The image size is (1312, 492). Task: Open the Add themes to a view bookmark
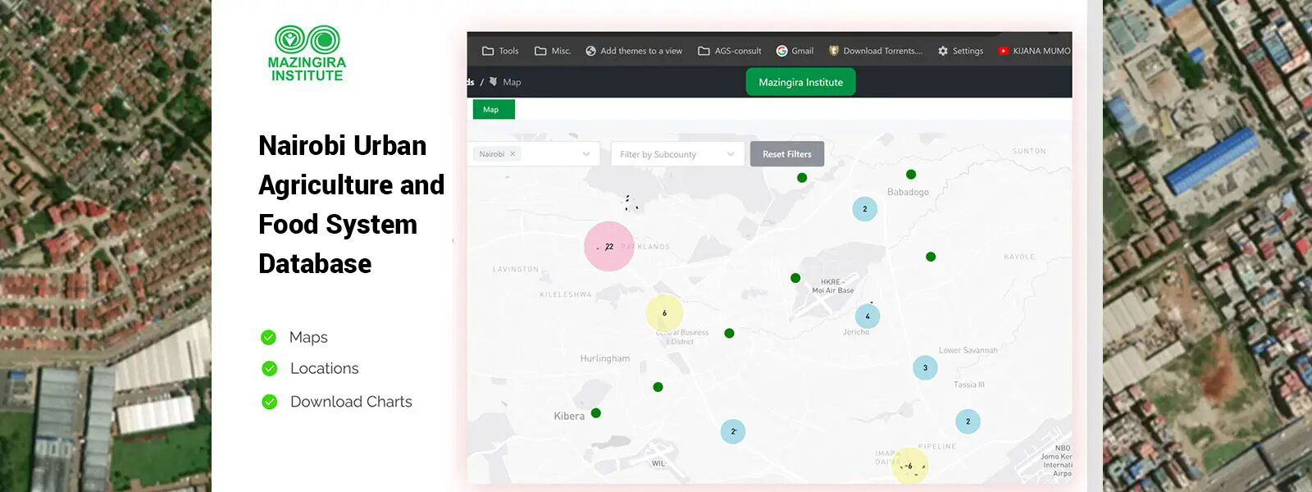coord(633,51)
